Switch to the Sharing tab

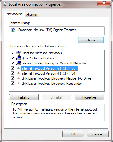32,15
